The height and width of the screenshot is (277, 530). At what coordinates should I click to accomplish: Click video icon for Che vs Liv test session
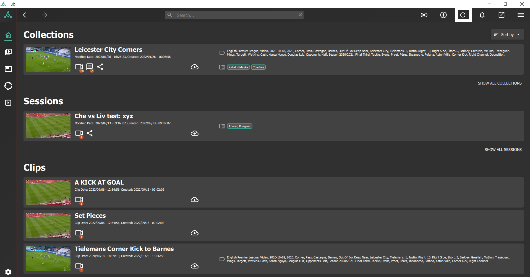(79, 133)
